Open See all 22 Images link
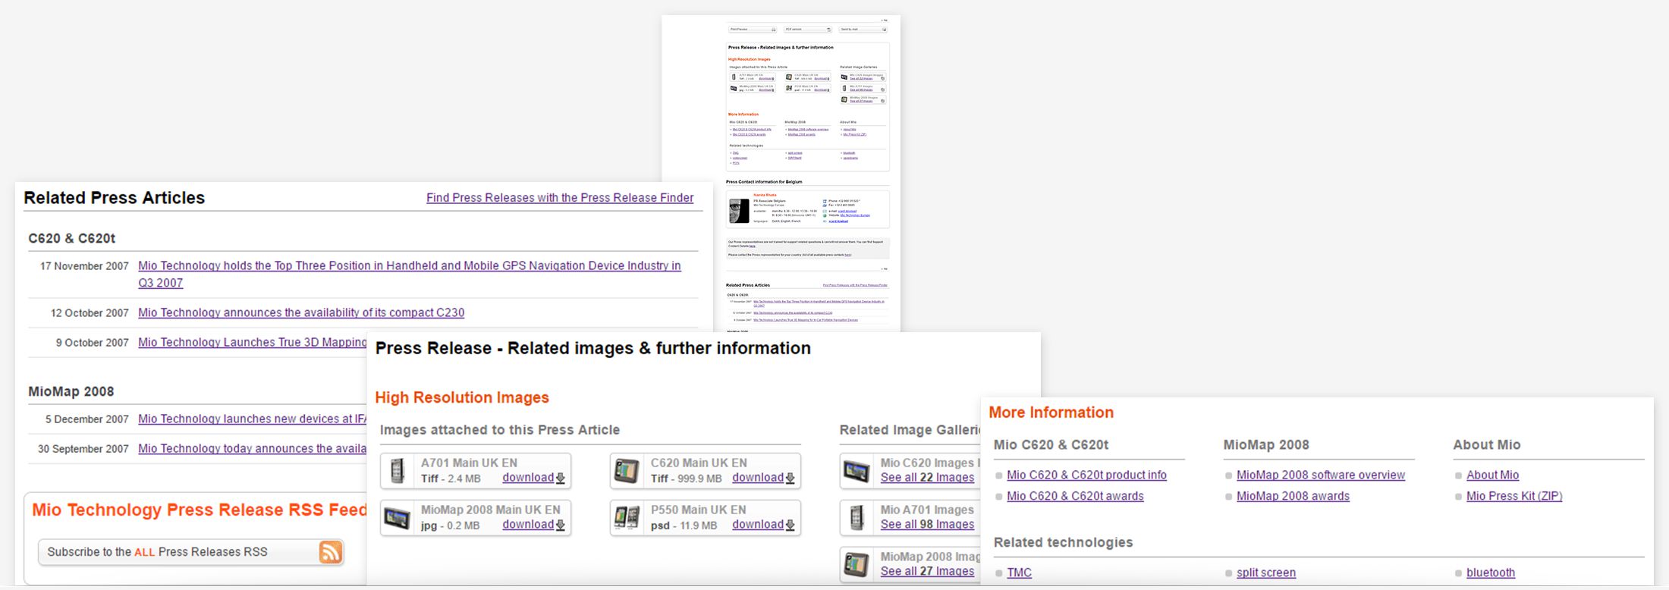Viewport: 1669px width, 590px height. pyautogui.click(x=927, y=478)
